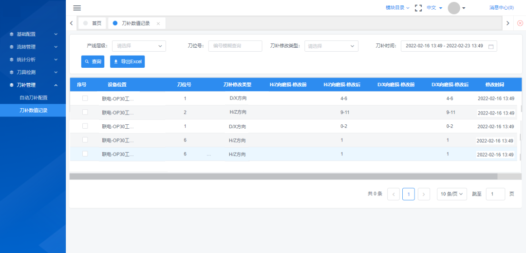Click the tab scroll-left arrow

point(71,23)
